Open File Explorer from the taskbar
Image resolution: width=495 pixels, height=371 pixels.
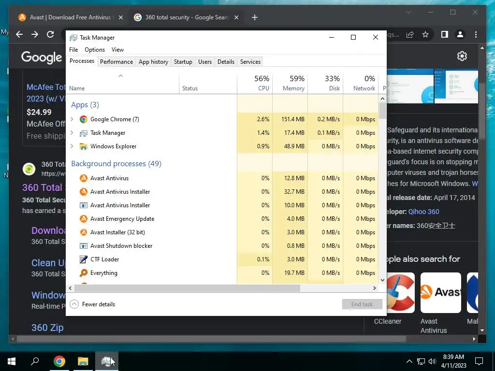[83, 361]
